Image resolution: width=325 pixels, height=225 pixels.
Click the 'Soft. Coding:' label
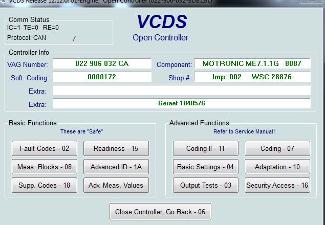click(30, 78)
